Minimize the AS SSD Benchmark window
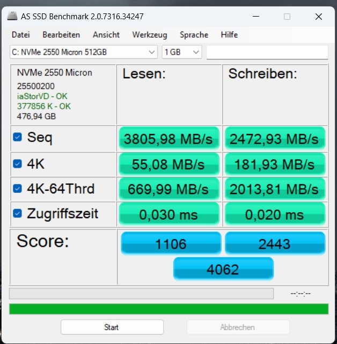 [256, 17]
